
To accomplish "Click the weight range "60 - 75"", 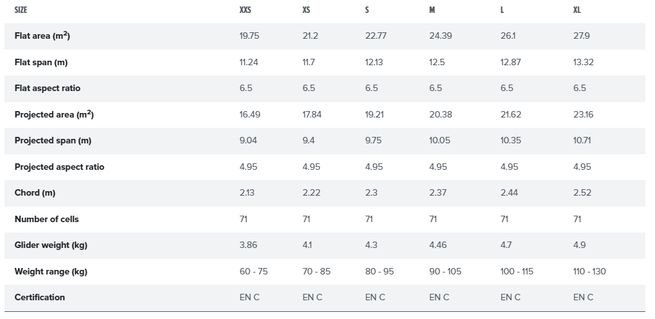I will (253, 271).
